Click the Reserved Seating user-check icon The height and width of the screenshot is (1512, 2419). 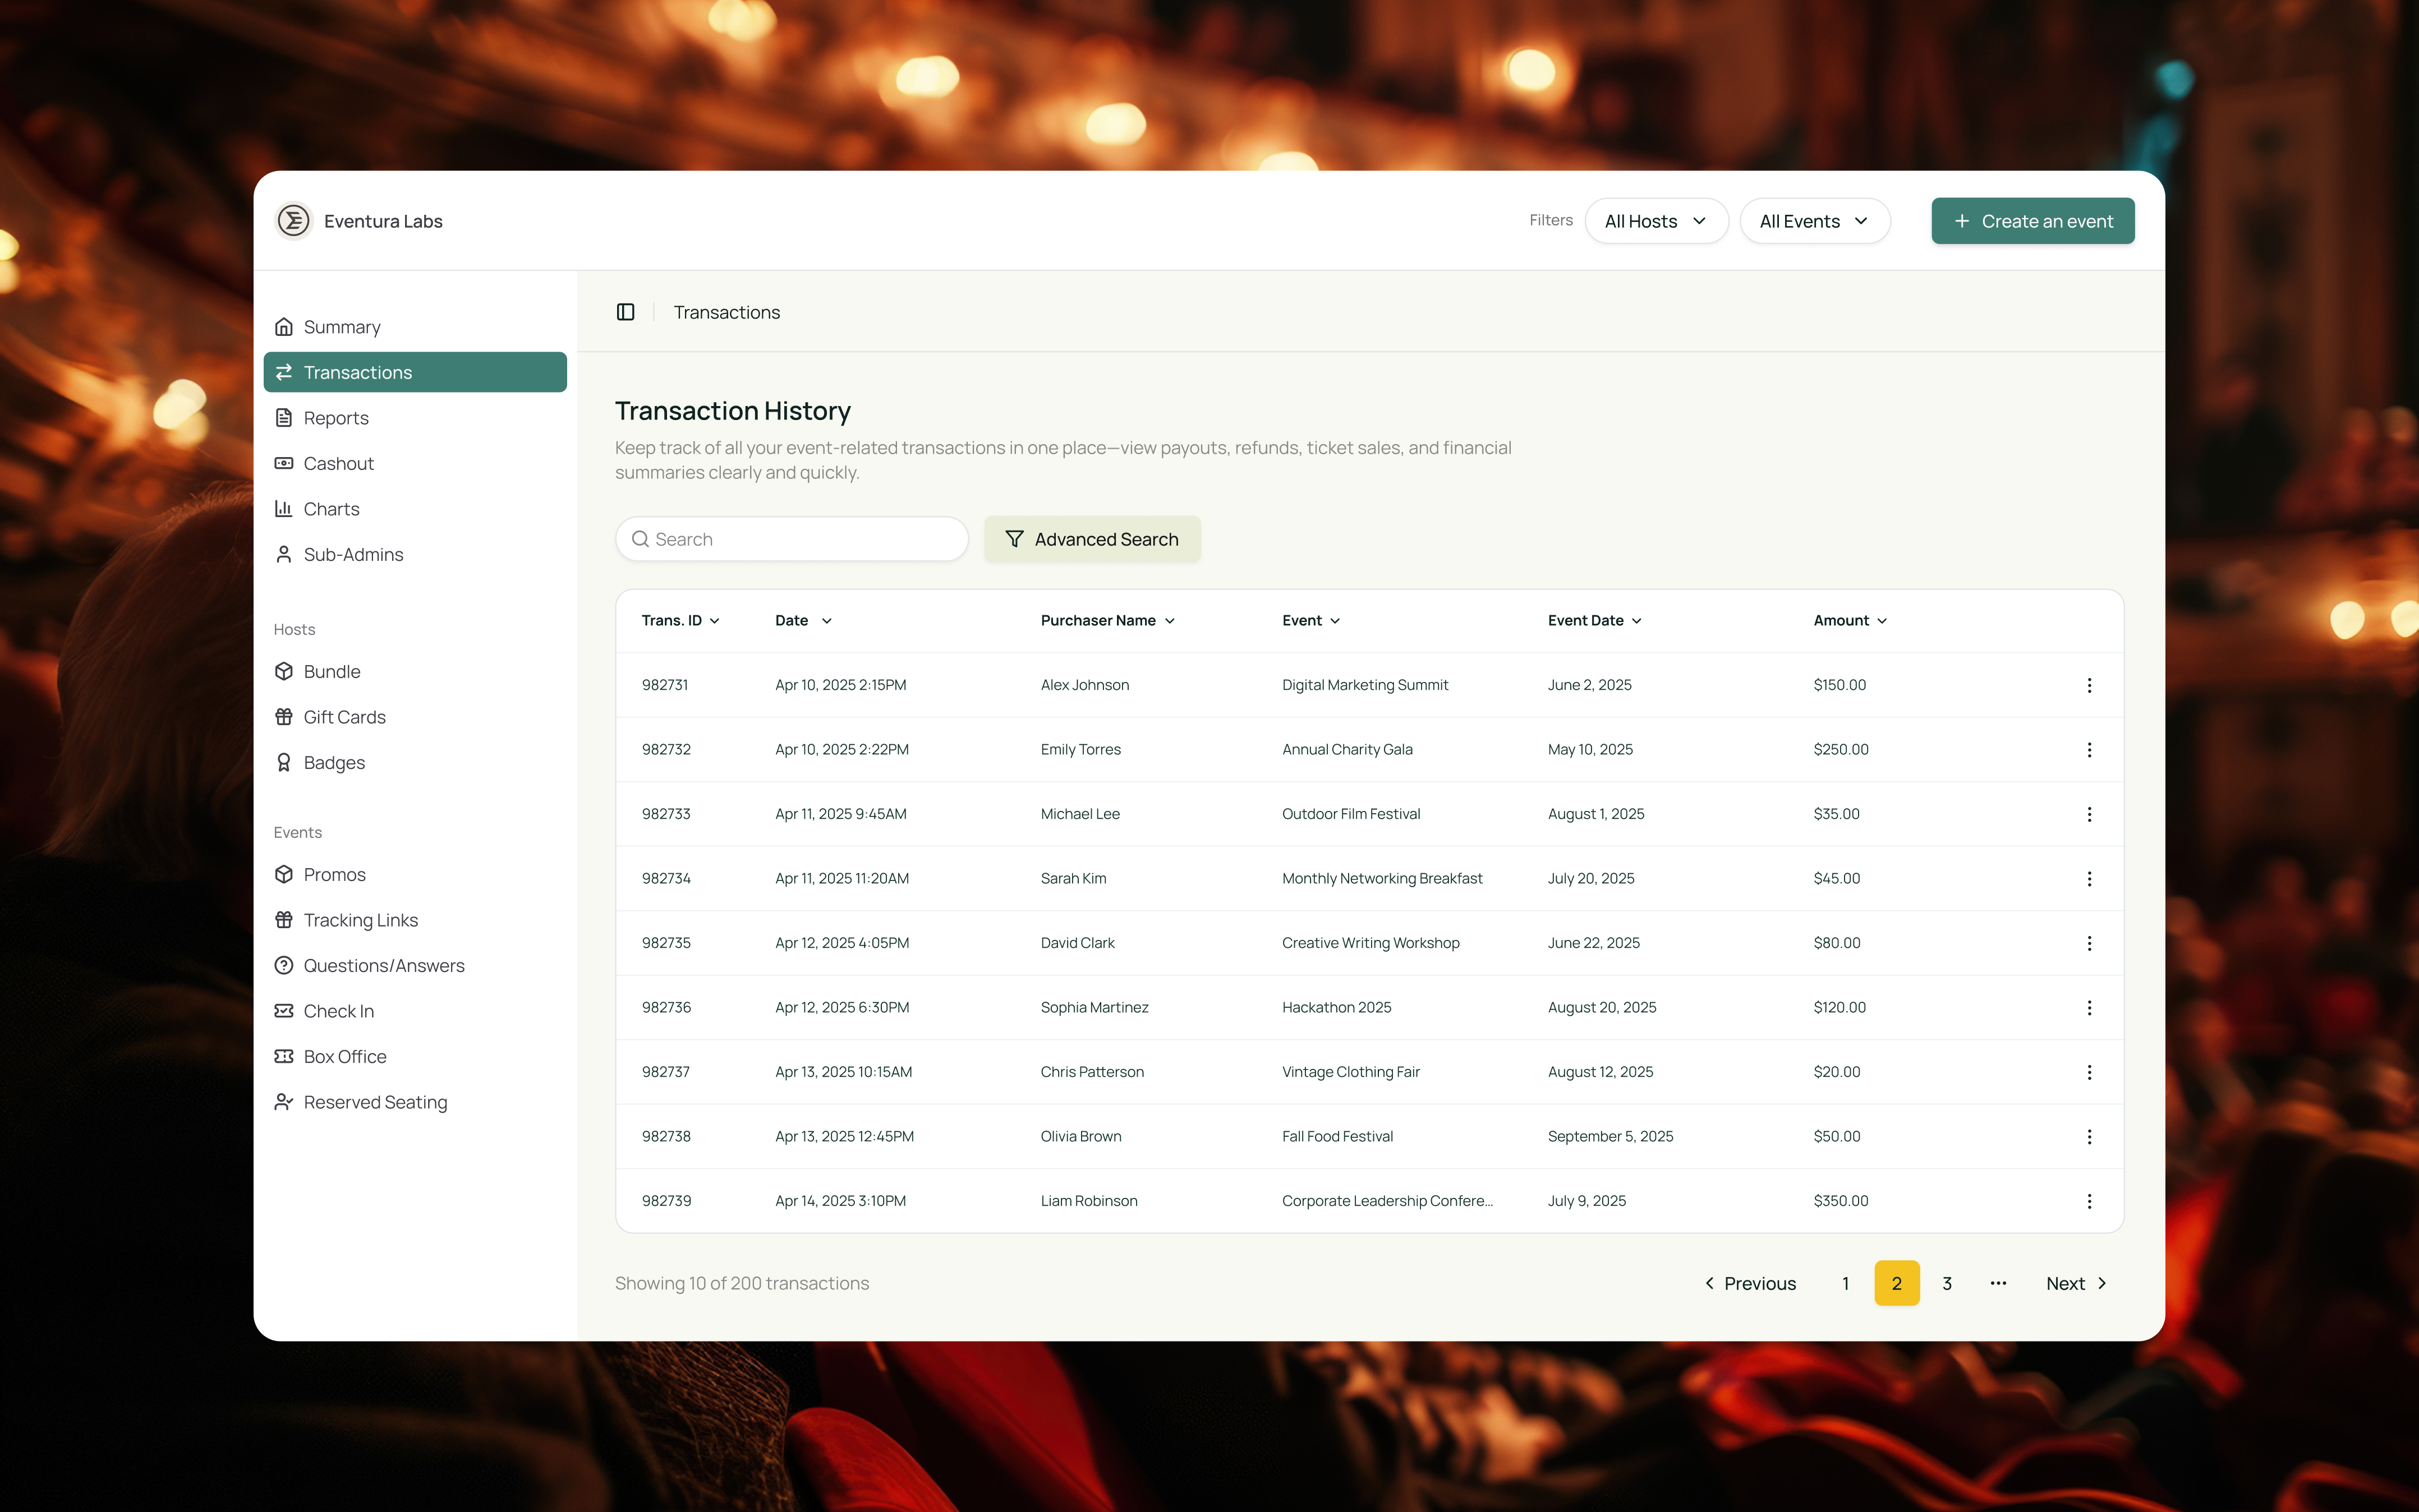(x=284, y=1102)
